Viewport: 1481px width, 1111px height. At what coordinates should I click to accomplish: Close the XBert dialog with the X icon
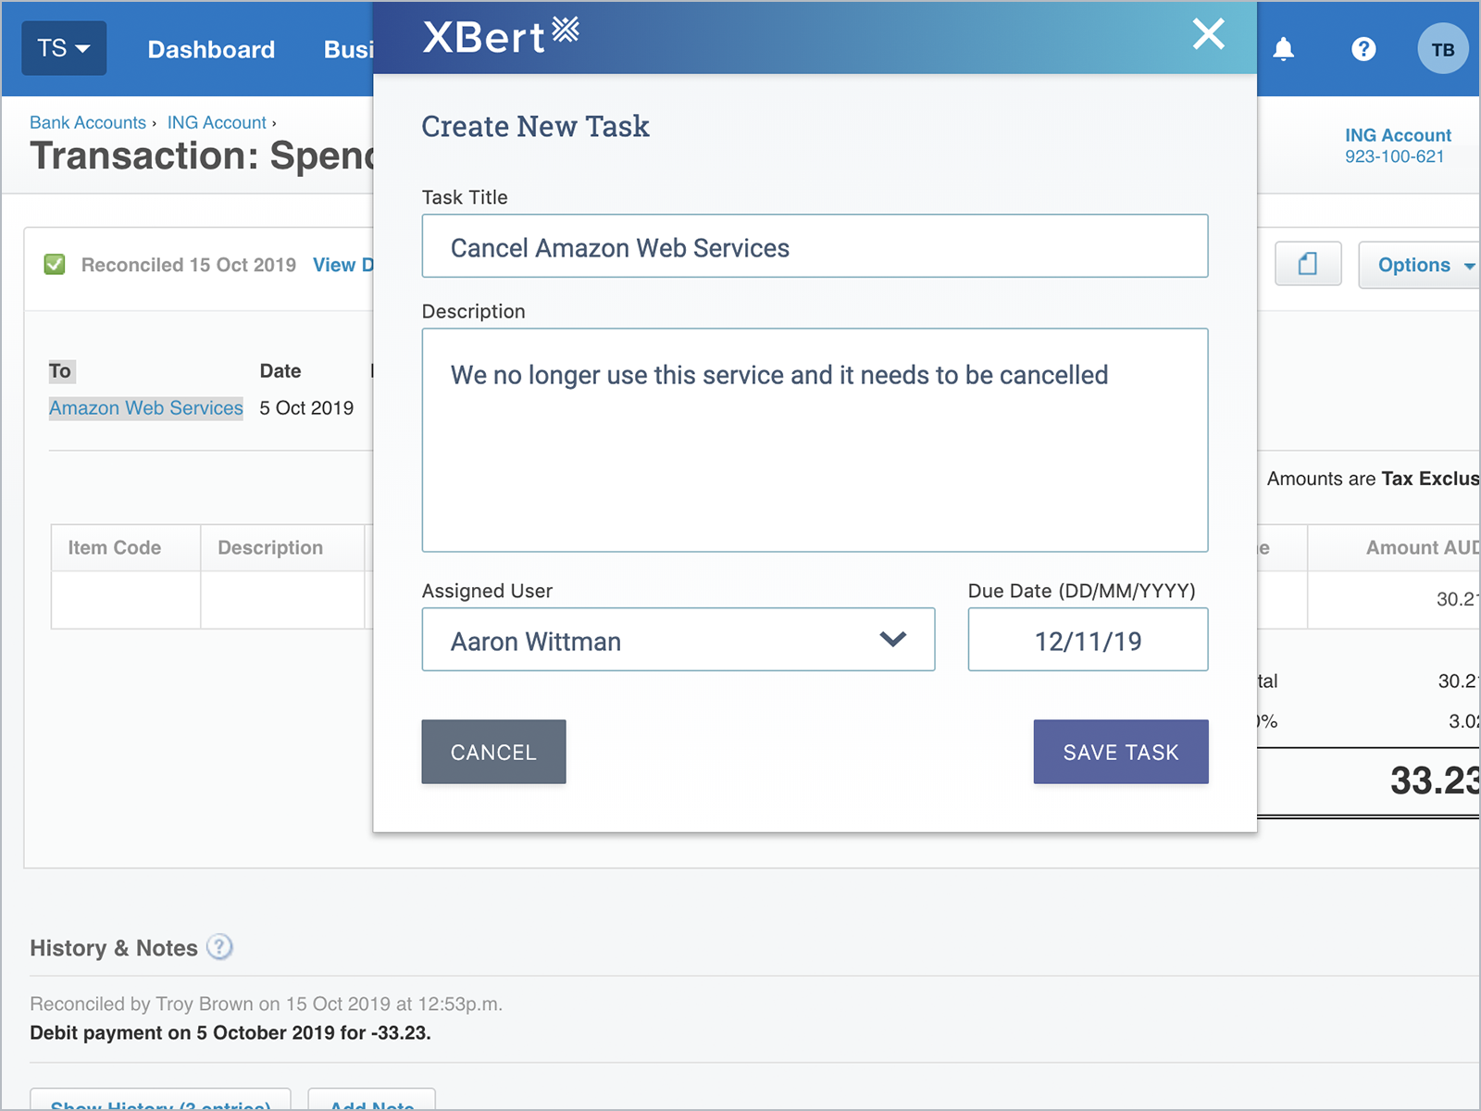(1209, 34)
